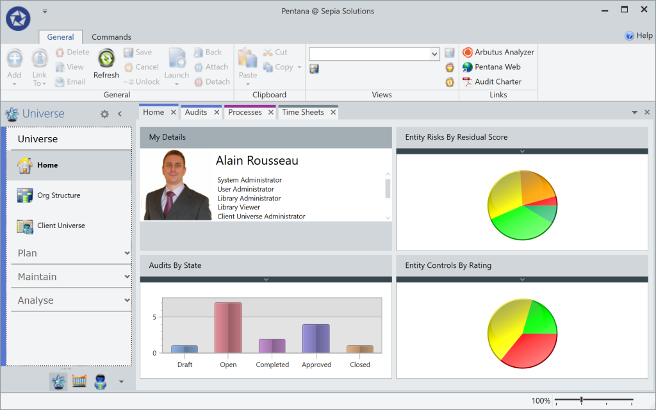Switch to the Commands ribbon tab
The width and height of the screenshot is (656, 410).
click(x=111, y=37)
